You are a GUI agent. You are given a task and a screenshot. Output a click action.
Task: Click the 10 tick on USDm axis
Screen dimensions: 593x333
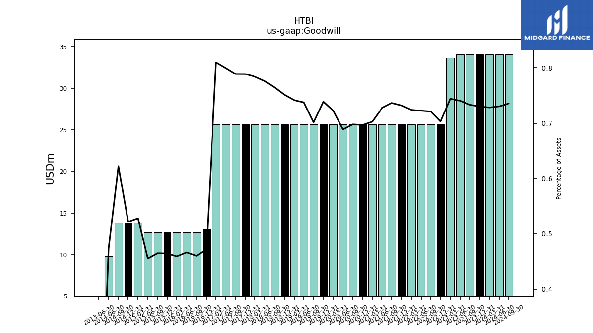[63, 255]
